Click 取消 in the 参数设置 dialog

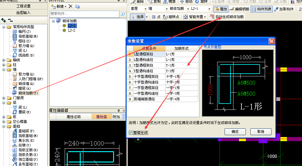(x=261, y=132)
